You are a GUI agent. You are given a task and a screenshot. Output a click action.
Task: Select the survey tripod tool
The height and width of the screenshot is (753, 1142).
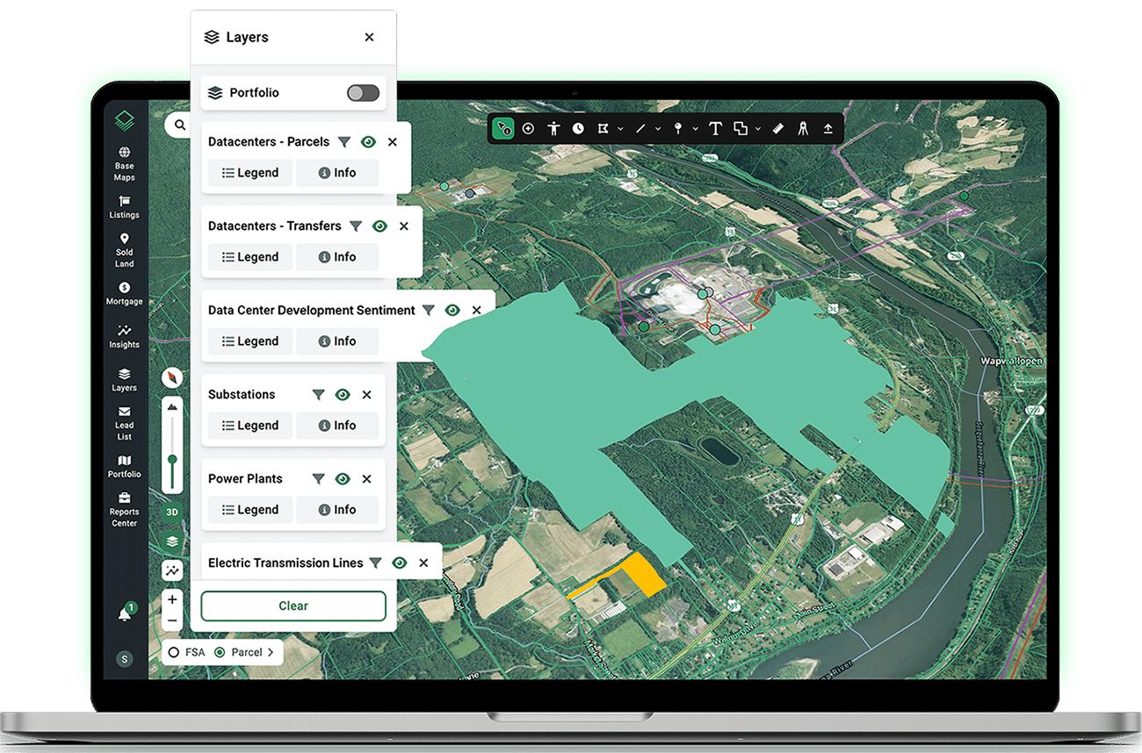coord(803,128)
